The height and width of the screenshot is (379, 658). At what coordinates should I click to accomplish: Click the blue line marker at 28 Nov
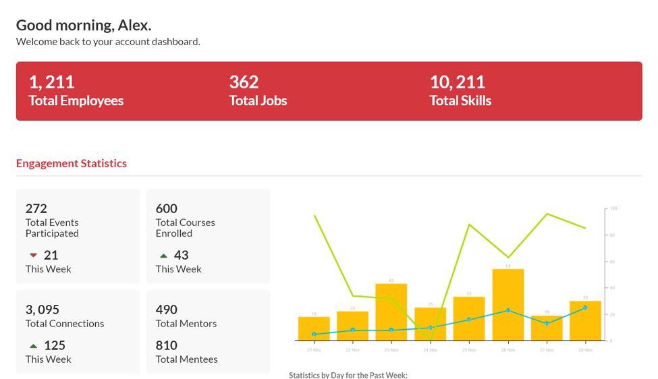pyautogui.click(x=585, y=308)
